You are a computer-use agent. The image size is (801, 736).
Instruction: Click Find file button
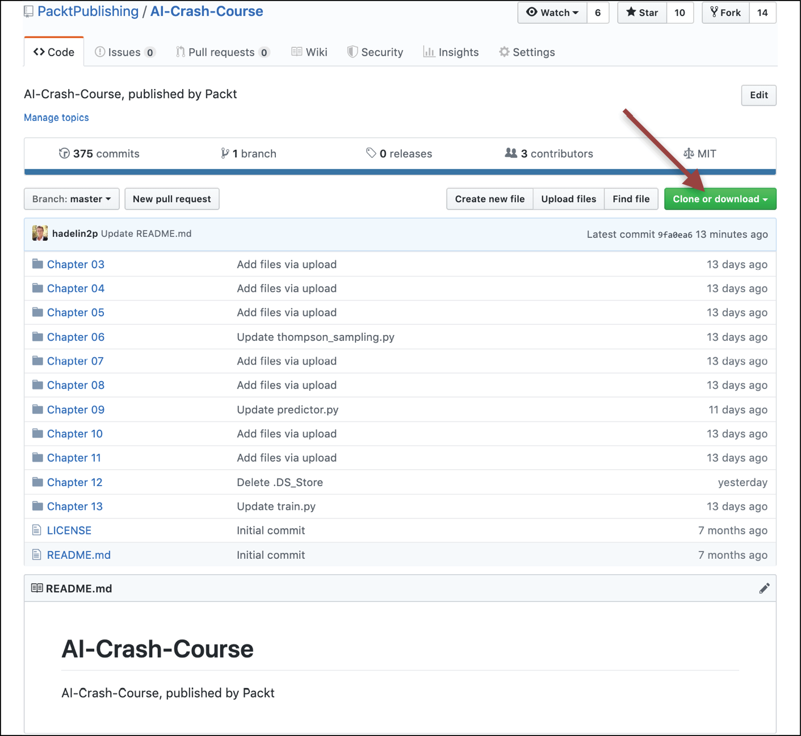(631, 199)
